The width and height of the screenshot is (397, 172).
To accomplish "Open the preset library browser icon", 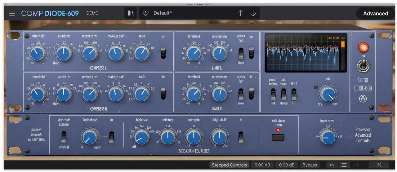I will click(x=130, y=13).
